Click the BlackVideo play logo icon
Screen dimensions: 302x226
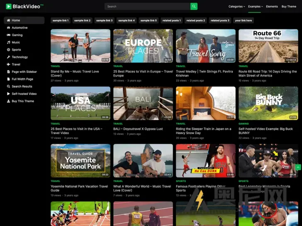tap(9, 6)
